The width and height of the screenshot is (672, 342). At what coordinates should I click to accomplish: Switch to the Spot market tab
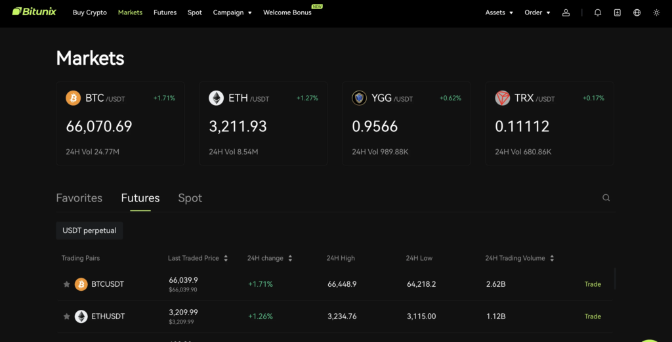click(190, 198)
